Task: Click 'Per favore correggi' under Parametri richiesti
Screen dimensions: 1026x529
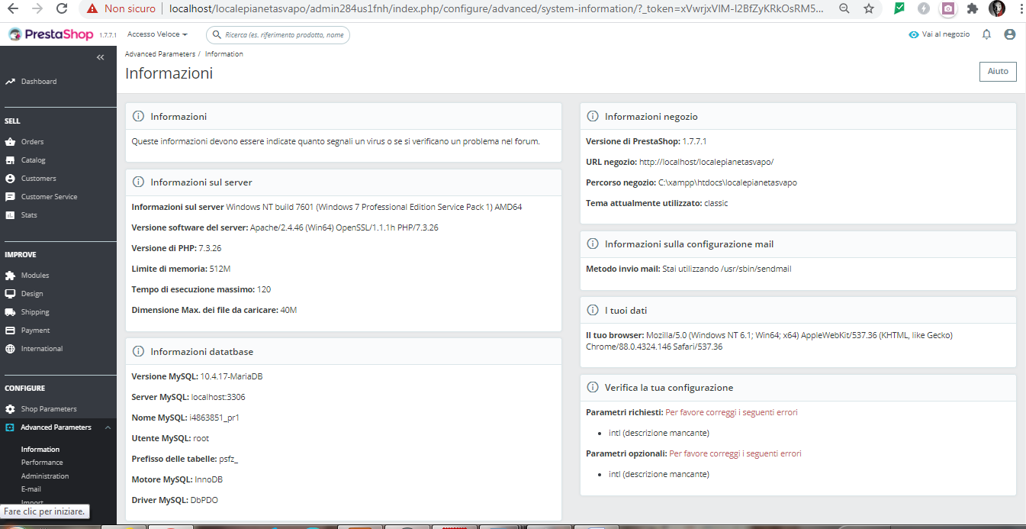Action: point(732,412)
